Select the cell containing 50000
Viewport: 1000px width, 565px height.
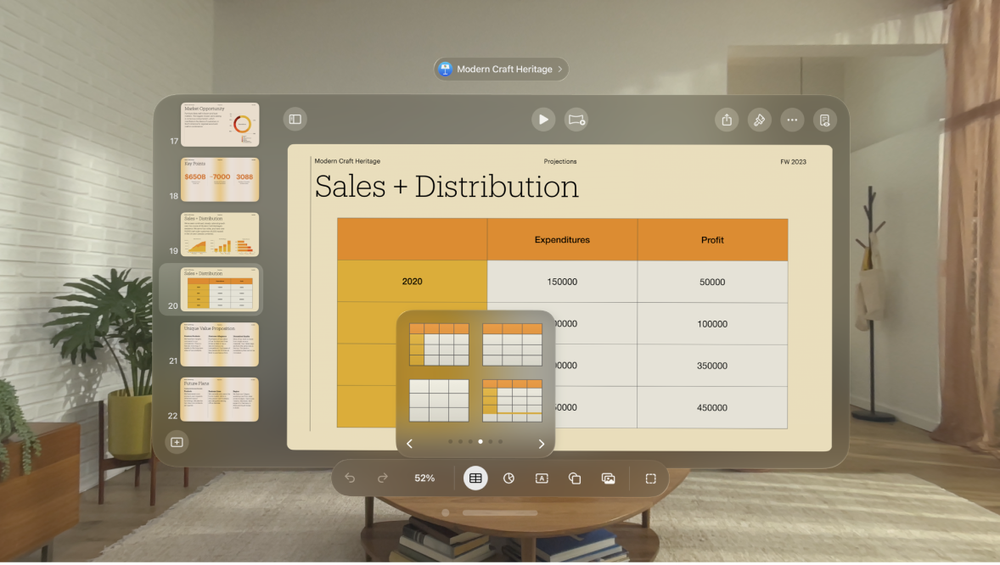pyautogui.click(x=712, y=281)
